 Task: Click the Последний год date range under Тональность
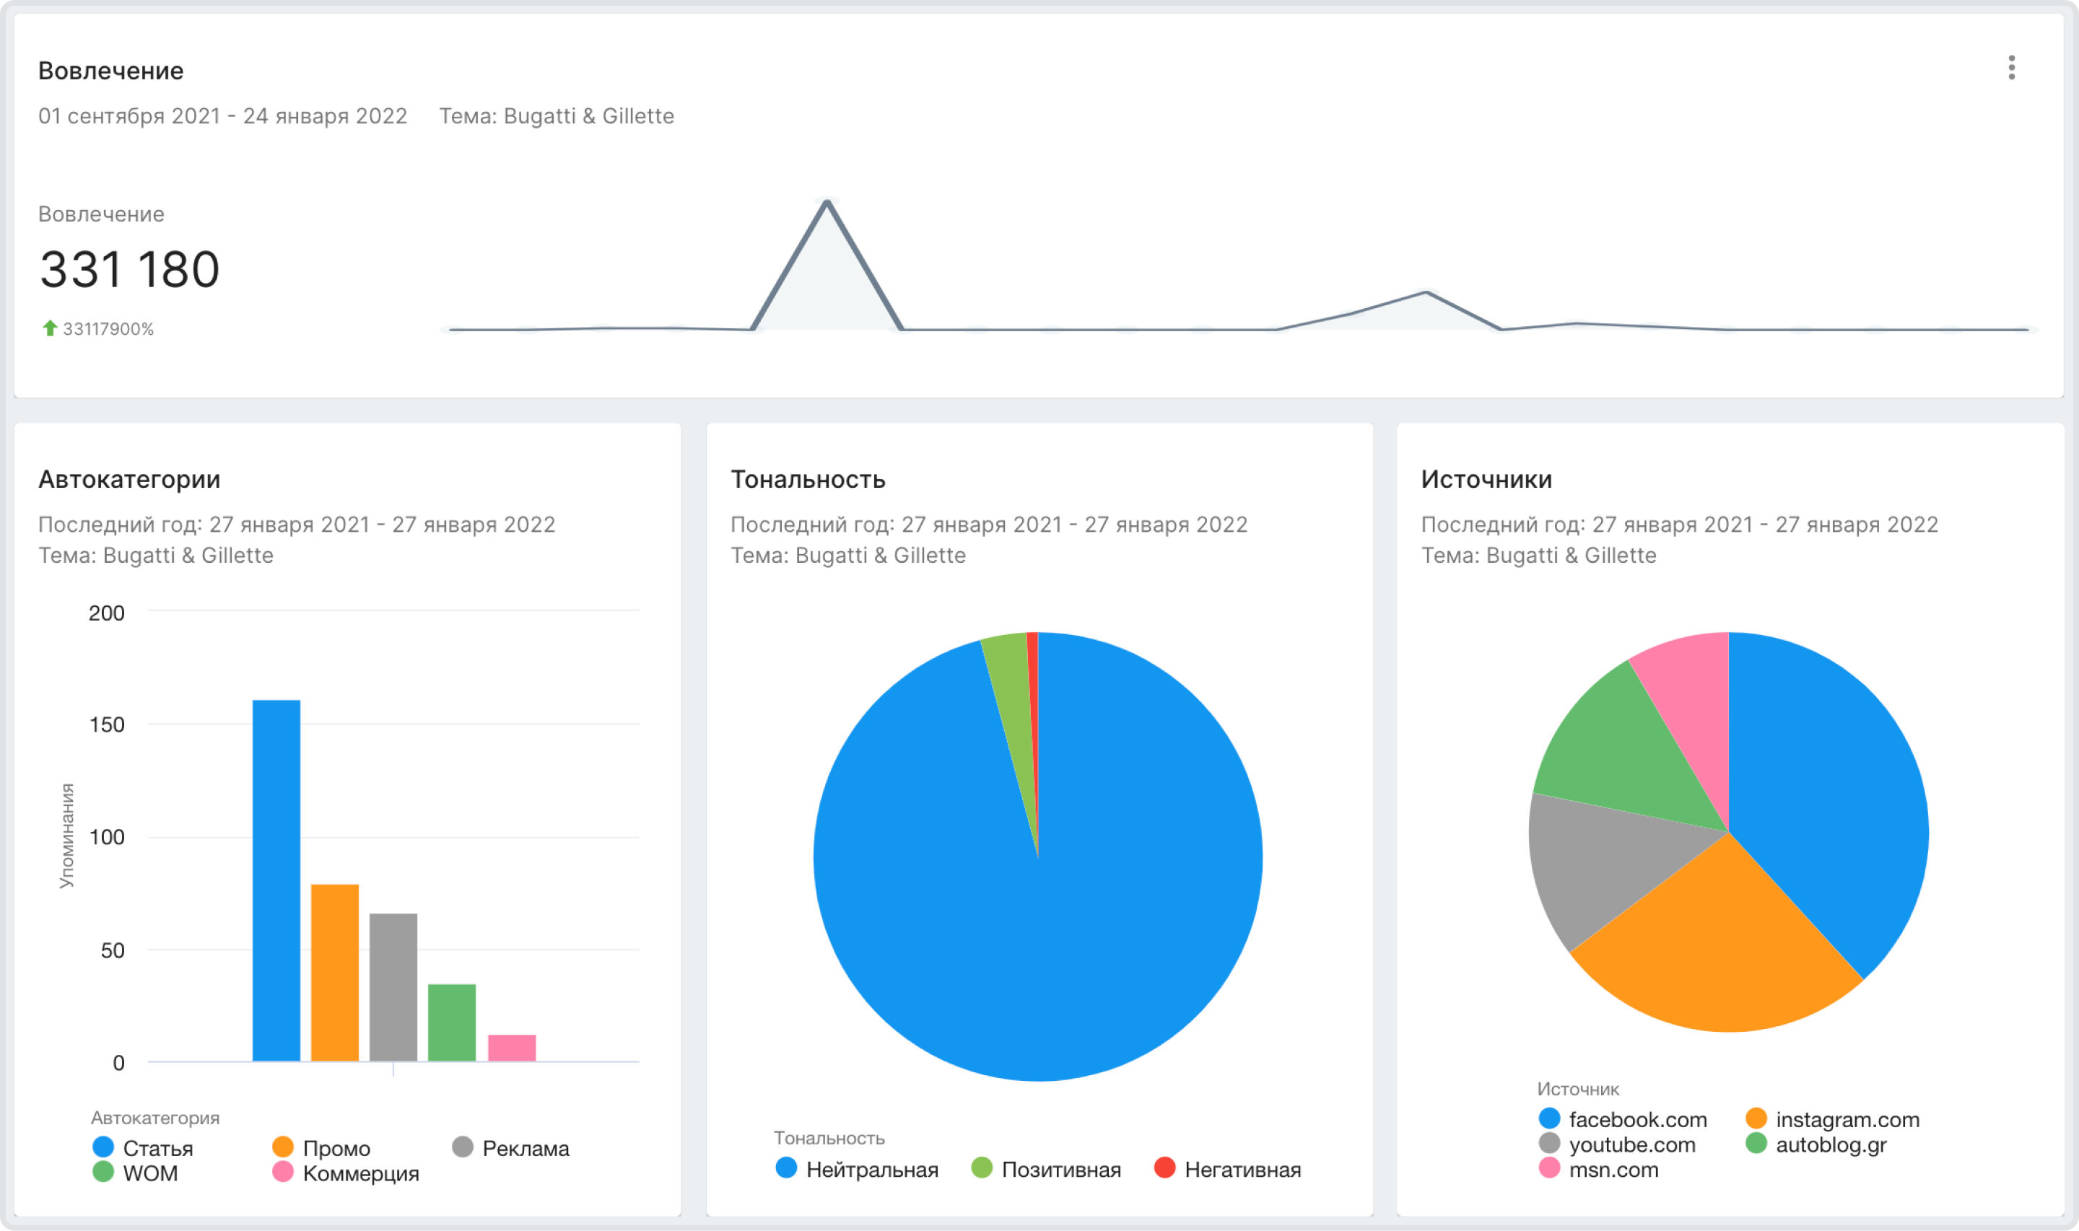click(x=989, y=525)
